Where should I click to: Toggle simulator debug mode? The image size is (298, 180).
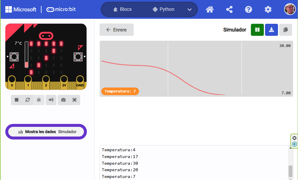coord(39,100)
